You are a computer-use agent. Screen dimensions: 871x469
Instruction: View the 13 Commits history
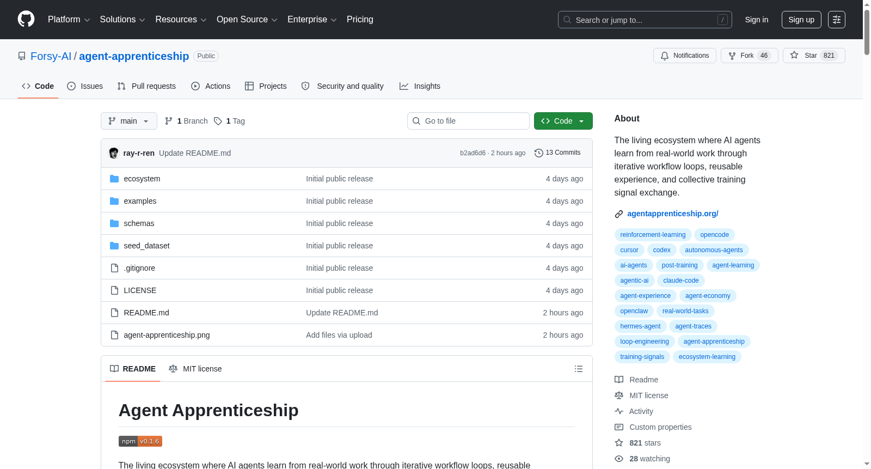tap(557, 153)
